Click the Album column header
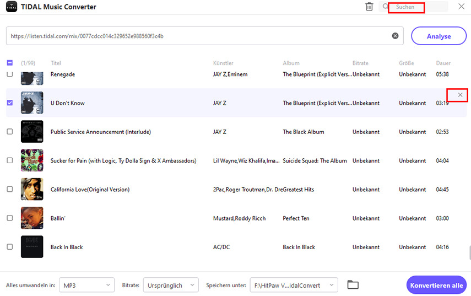Screen dimensions: 471x296 (291, 63)
